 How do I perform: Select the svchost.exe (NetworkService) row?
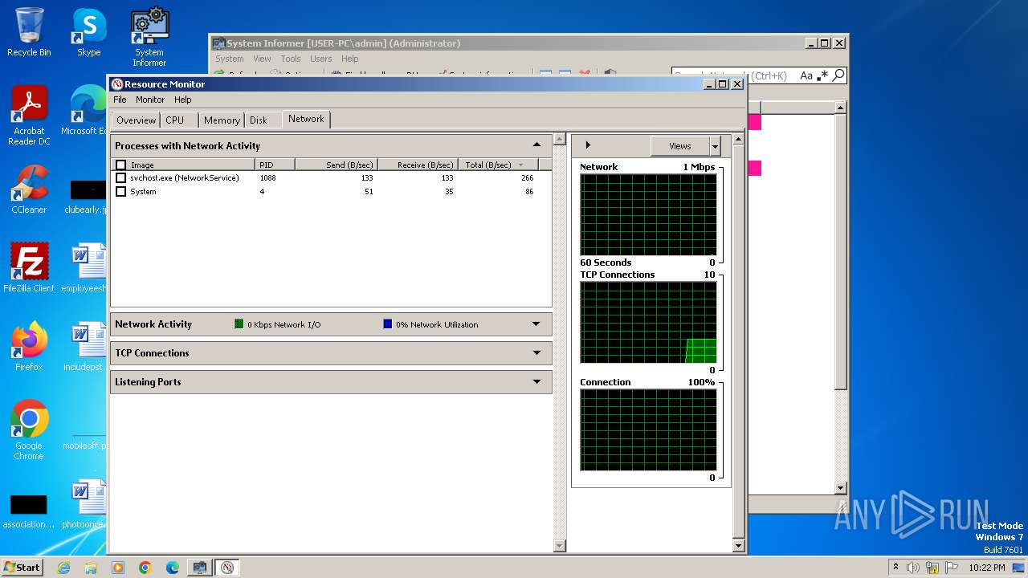point(331,178)
